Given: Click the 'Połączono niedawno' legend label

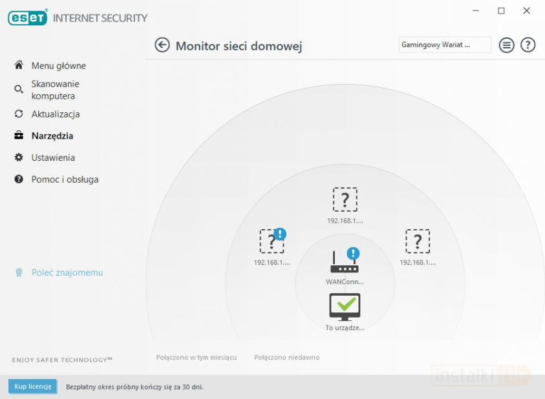Looking at the screenshot, I should click(x=286, y=358).
